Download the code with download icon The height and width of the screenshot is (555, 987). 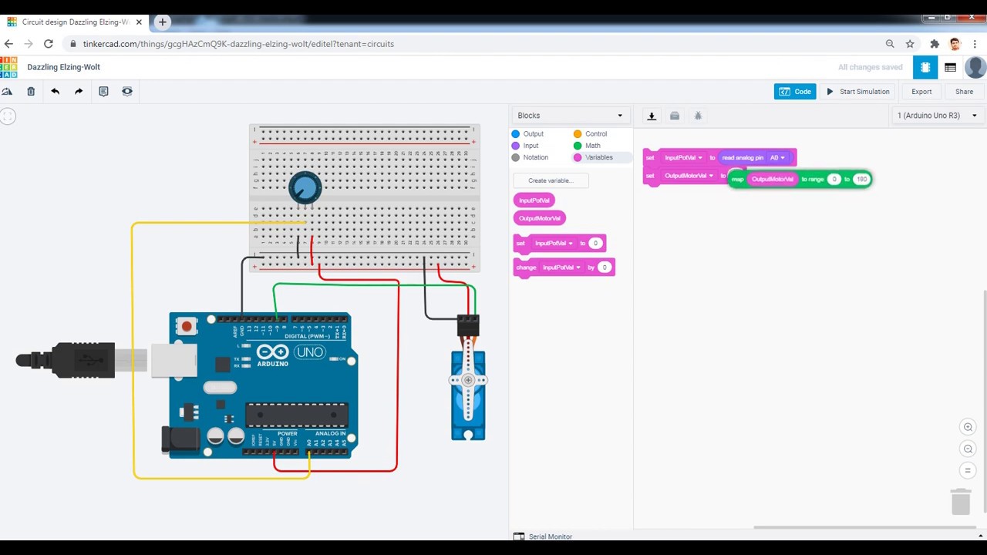(652, 116)
